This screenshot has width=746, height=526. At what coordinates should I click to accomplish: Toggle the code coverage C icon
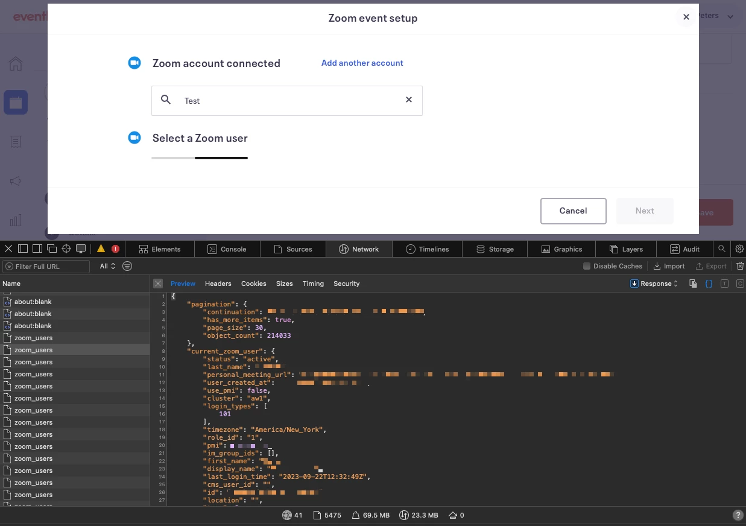[739, 284]
